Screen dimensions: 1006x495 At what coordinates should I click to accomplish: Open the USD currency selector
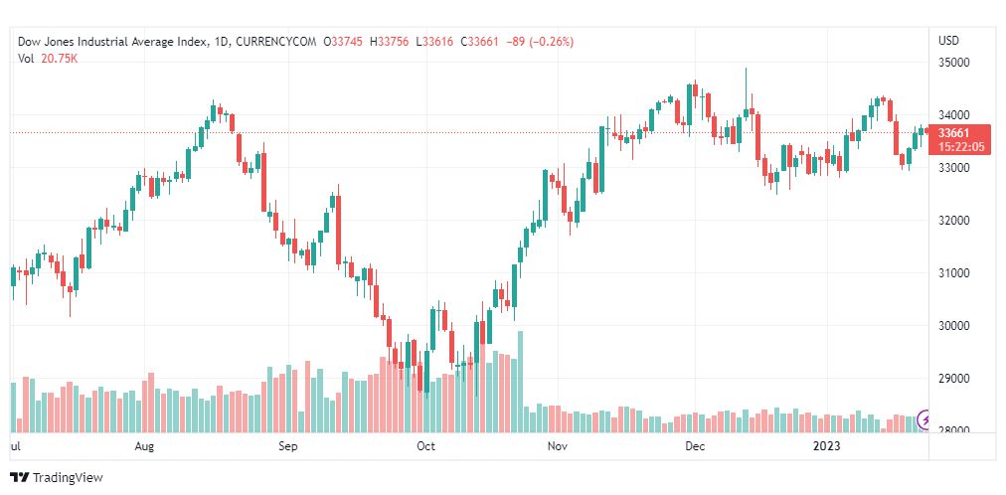(949, 41)
